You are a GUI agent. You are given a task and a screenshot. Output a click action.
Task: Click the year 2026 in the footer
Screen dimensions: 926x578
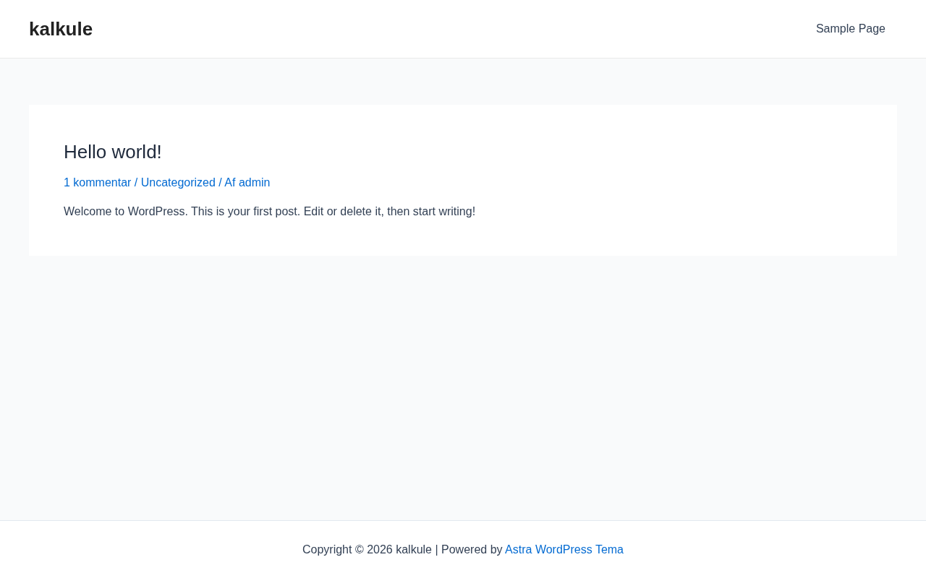[380, 550]
